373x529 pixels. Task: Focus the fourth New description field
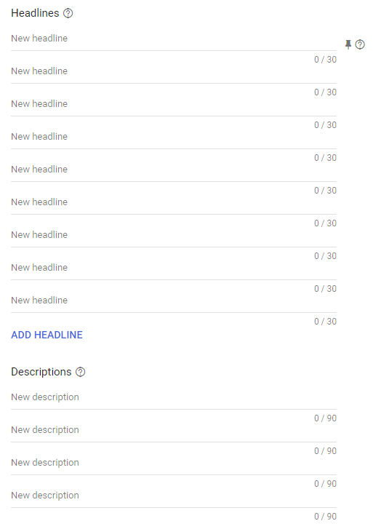tap(174, 496)
